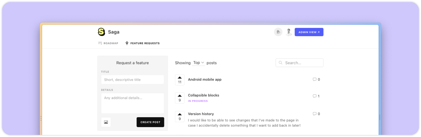This screenshot has height=137, width=421.
Task: Click the search magnifier icon
Action: 281,63
